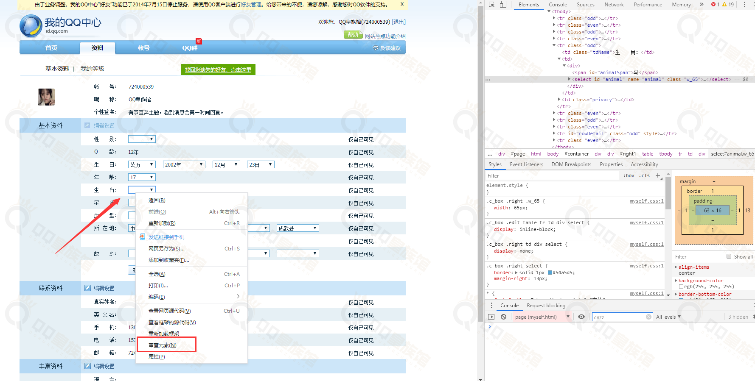Click the live expression eye icon
Screen dimensions: 755x381
tap(581, 317)
